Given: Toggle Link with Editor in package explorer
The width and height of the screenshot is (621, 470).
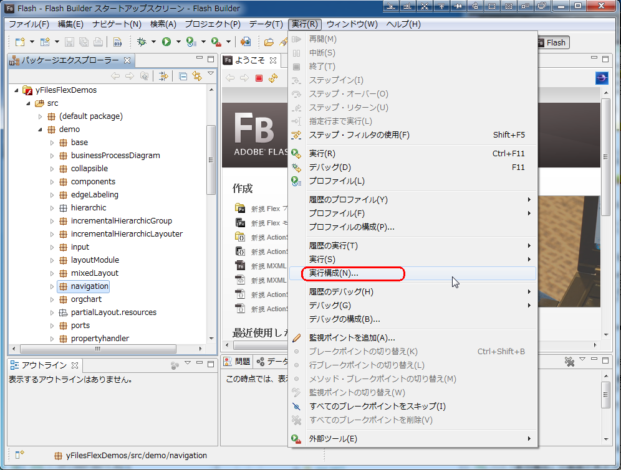Looking at the screenshot, I should pos(197,76).
